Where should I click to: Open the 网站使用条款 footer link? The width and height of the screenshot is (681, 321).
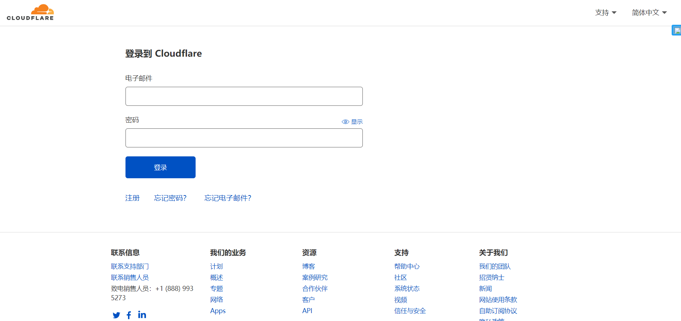coord(498,300)
